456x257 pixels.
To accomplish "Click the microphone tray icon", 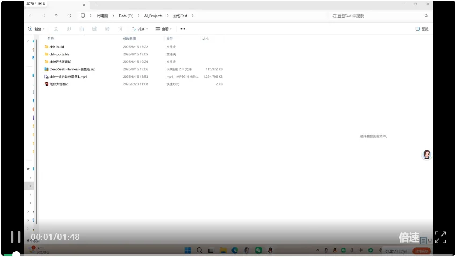I will pyautogui.click(x=352, y=251).
